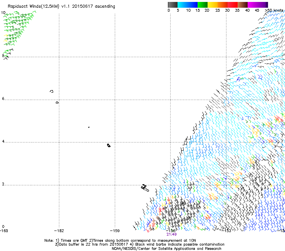The height and width of the screenshot is (251, 285).
Task: Click the longitude label '-159'
Action: click(x=115, y=231)
